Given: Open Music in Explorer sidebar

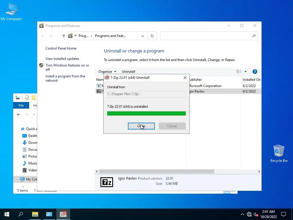Looking at the screenshot, I should 30,163.
